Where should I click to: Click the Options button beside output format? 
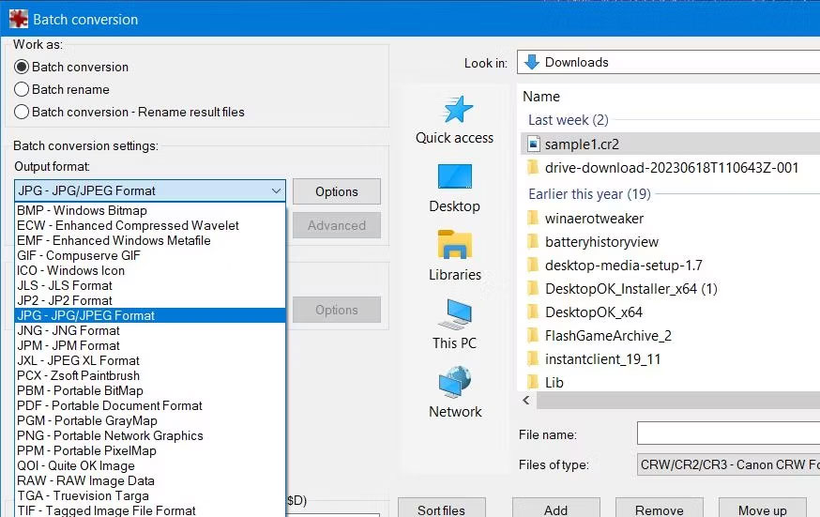[x=336, y=191]
